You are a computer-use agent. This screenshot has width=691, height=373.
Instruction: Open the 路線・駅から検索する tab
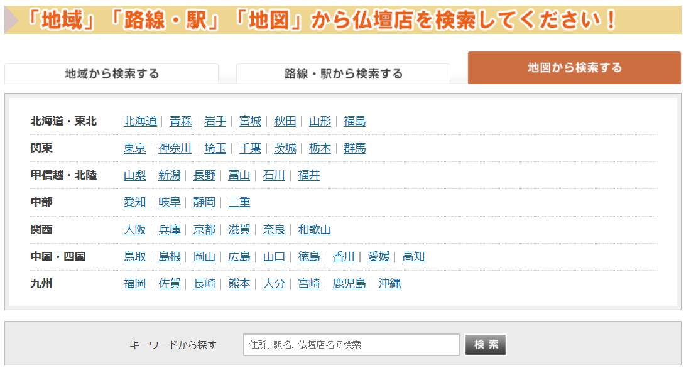click(343, 73)
